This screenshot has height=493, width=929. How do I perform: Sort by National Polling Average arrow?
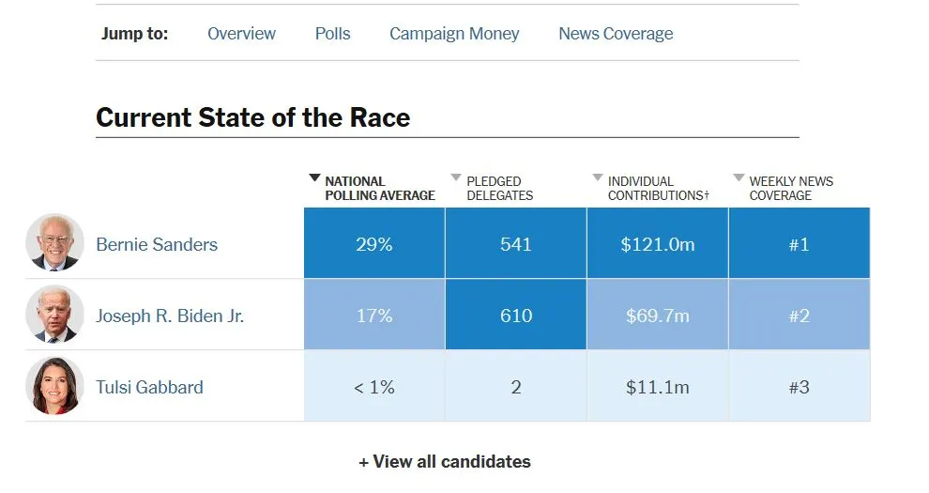(x=314, y=178)
